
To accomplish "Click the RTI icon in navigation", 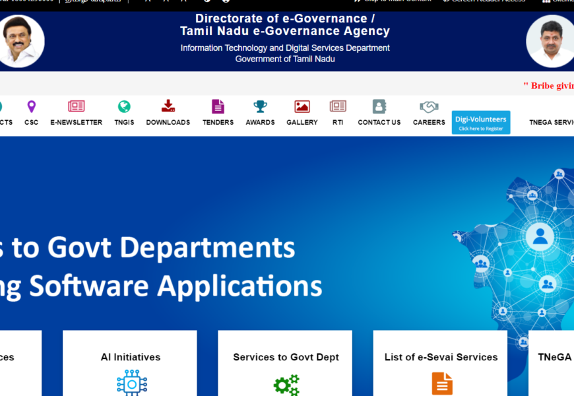I will (338, 106).
